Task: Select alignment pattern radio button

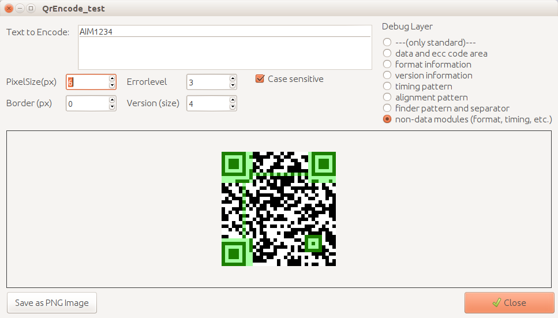Action: tap(387, 97)
